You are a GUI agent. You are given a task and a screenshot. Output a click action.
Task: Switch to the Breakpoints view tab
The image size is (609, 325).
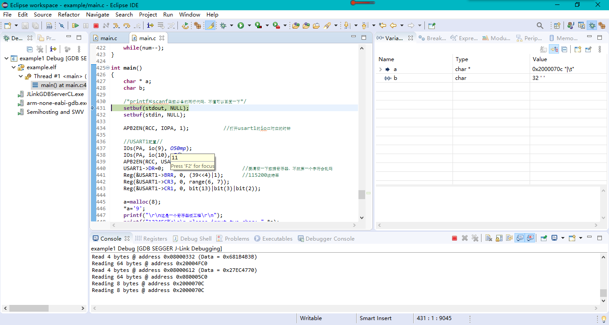432,38
